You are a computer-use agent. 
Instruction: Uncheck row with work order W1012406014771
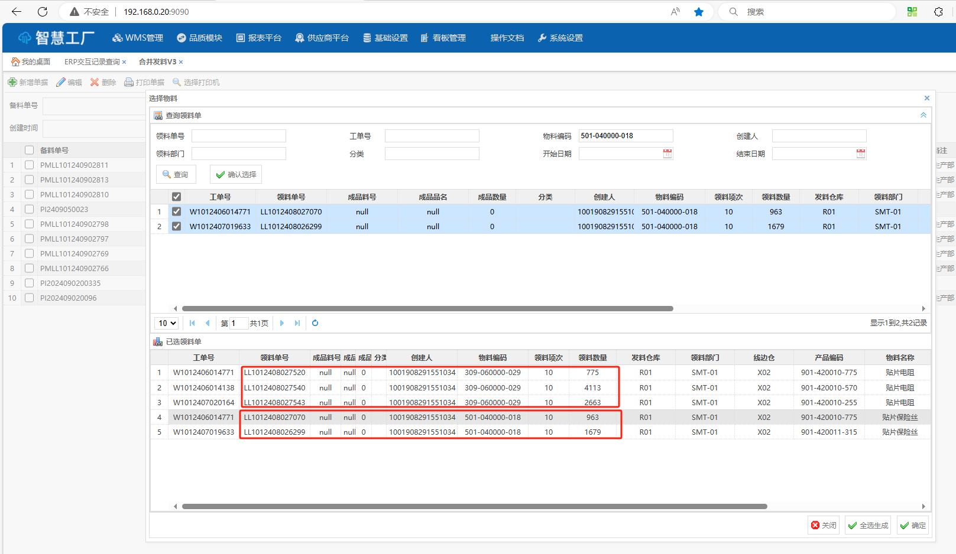pos(176,211)
